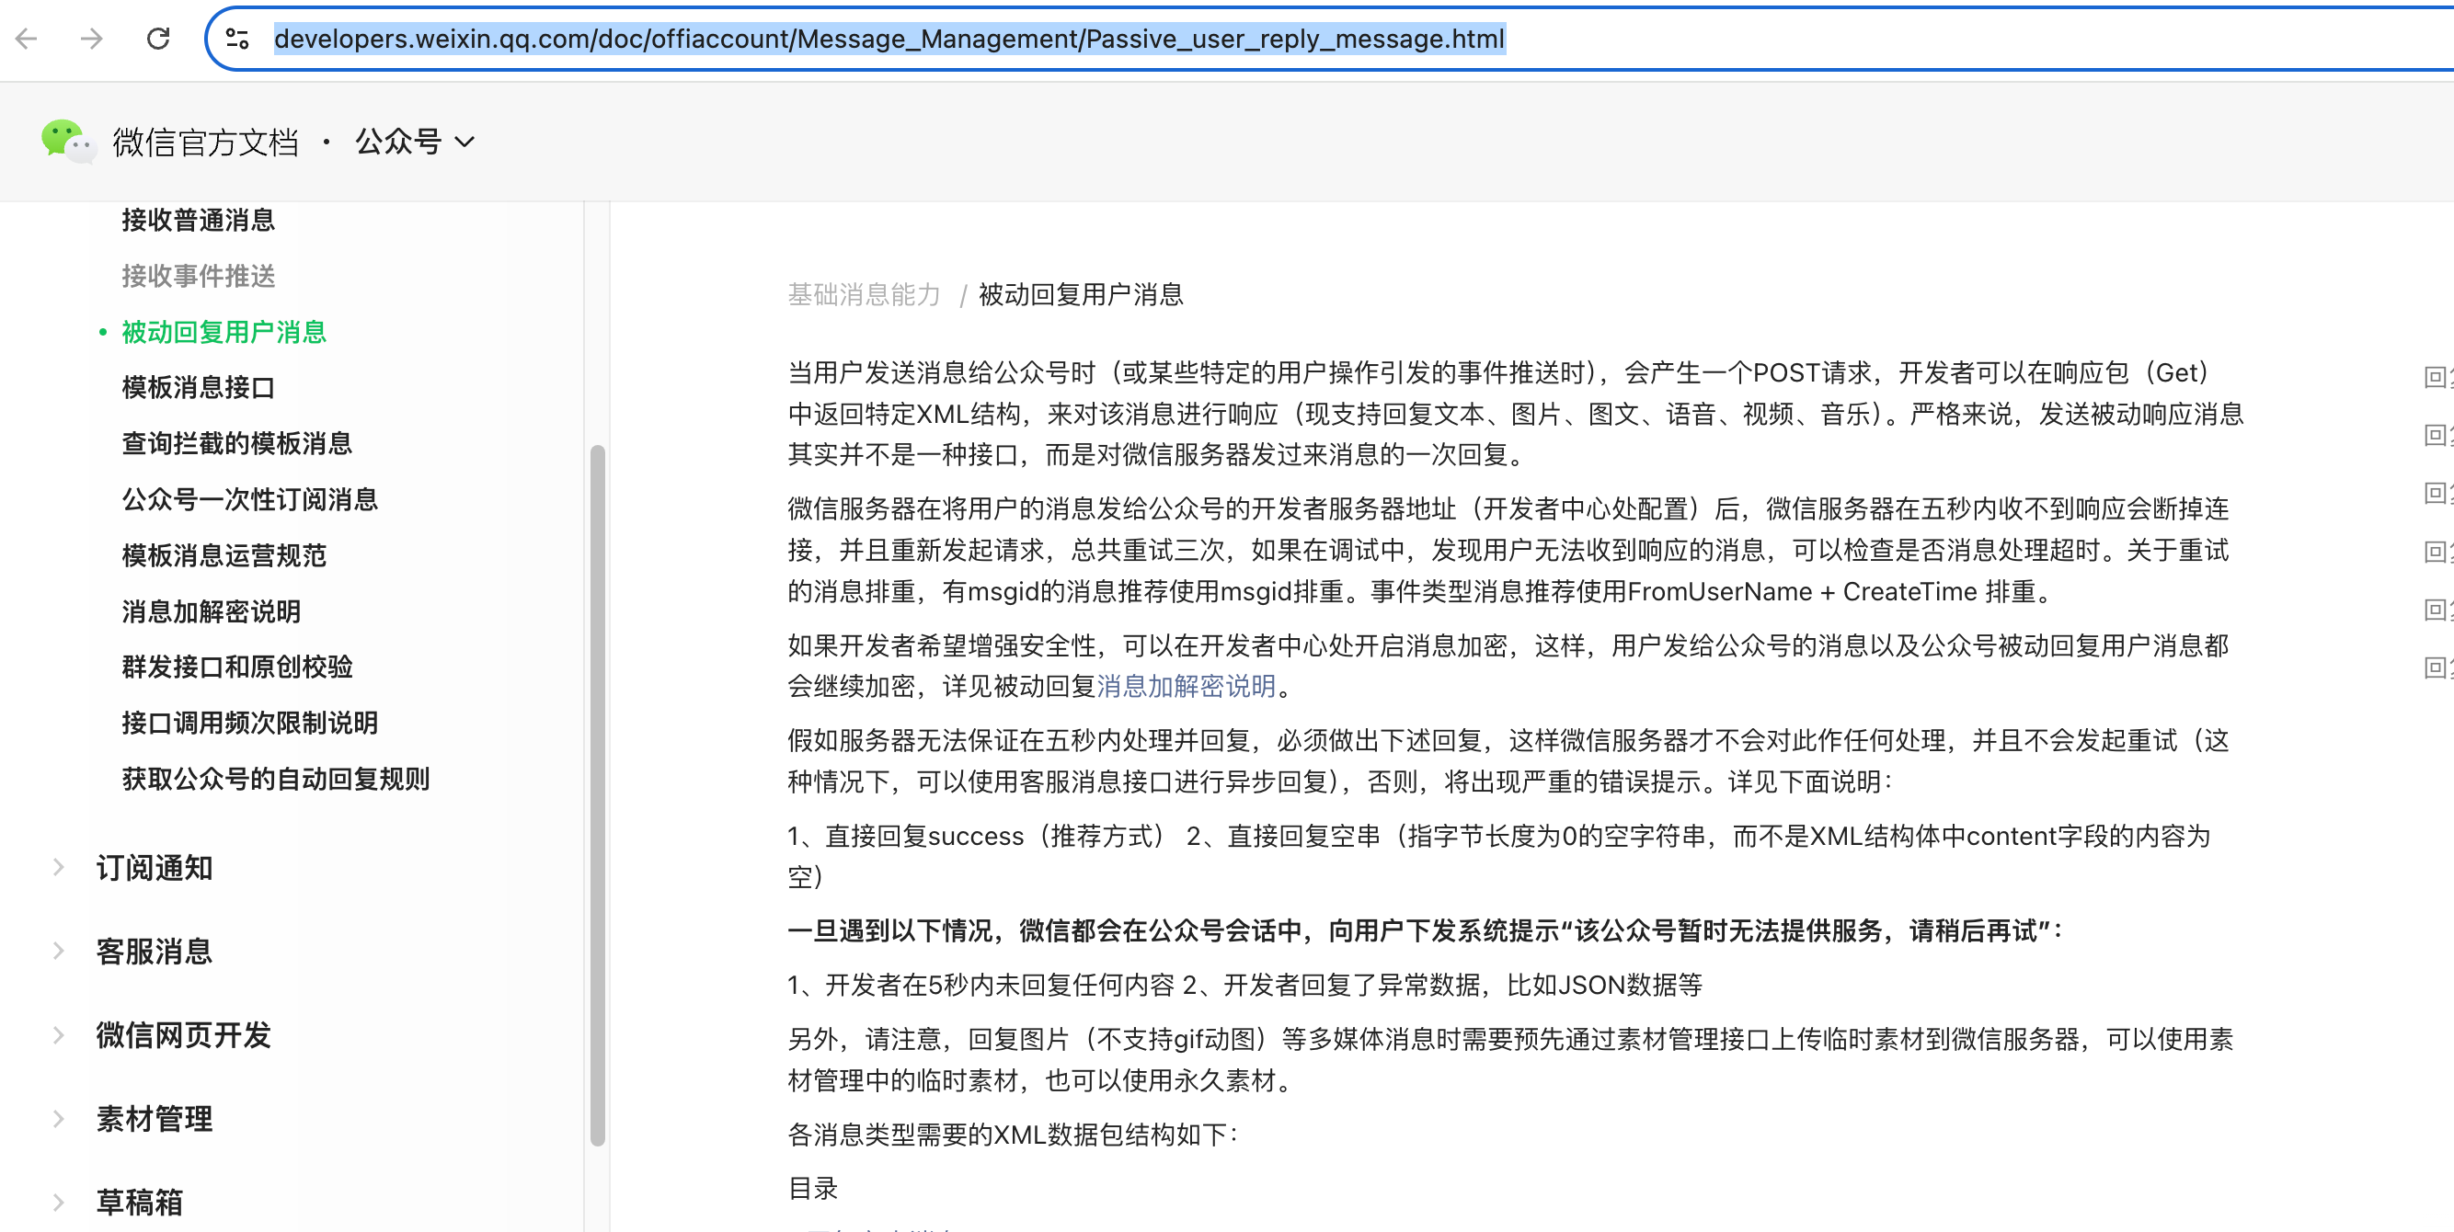
Task: Click the last icon on right edge
Action: [x=2434, y=667]
